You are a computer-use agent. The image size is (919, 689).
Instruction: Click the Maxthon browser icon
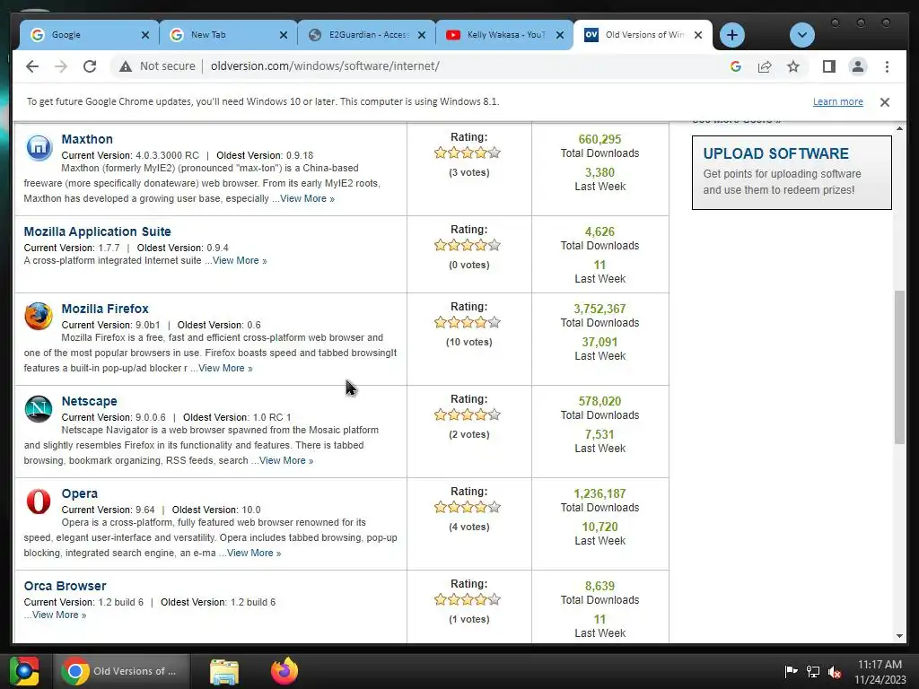coord(39,147)
